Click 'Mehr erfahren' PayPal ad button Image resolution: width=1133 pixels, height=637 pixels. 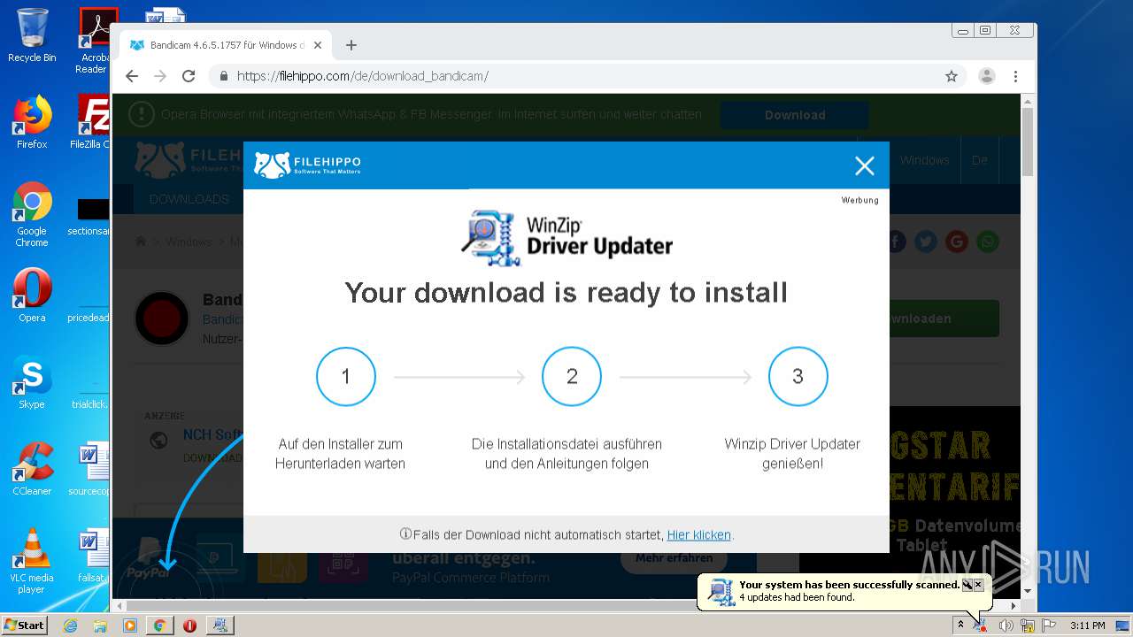pos(674,558)
